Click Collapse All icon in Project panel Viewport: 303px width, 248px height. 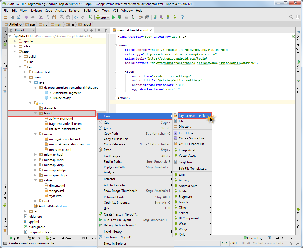(92, 30)
